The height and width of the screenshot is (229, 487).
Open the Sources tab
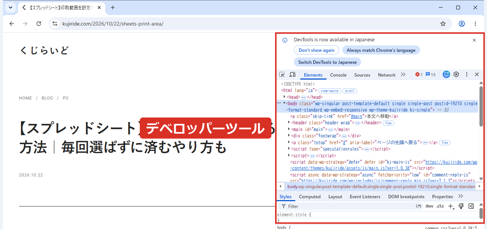(x=362, y=75)
